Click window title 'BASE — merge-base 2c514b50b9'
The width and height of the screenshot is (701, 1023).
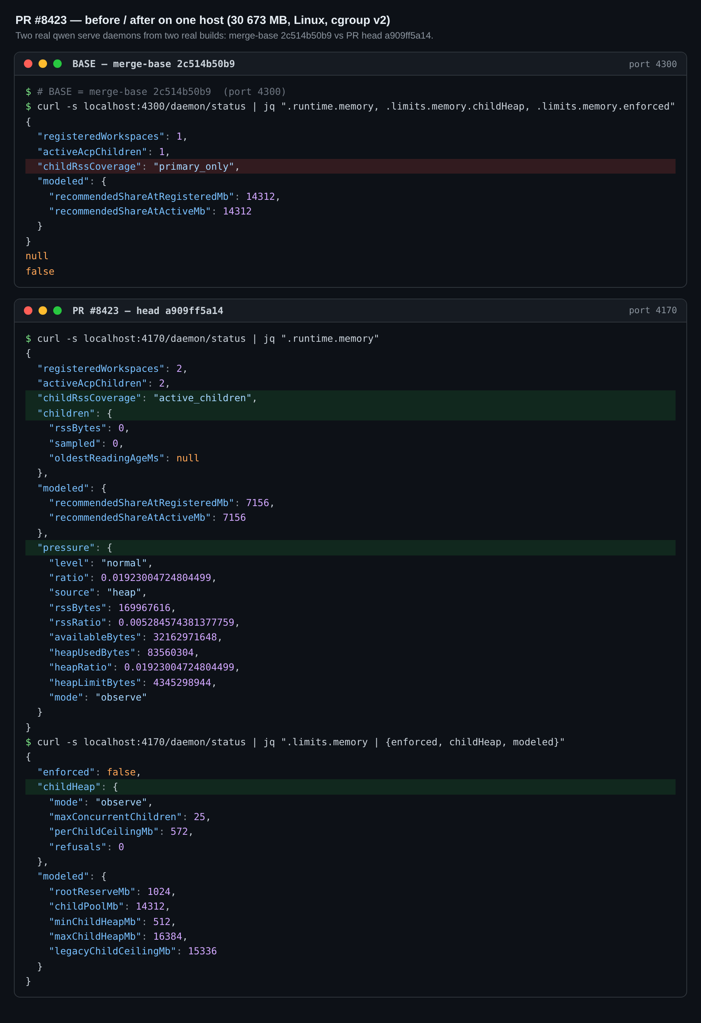[x=153, y=64]
